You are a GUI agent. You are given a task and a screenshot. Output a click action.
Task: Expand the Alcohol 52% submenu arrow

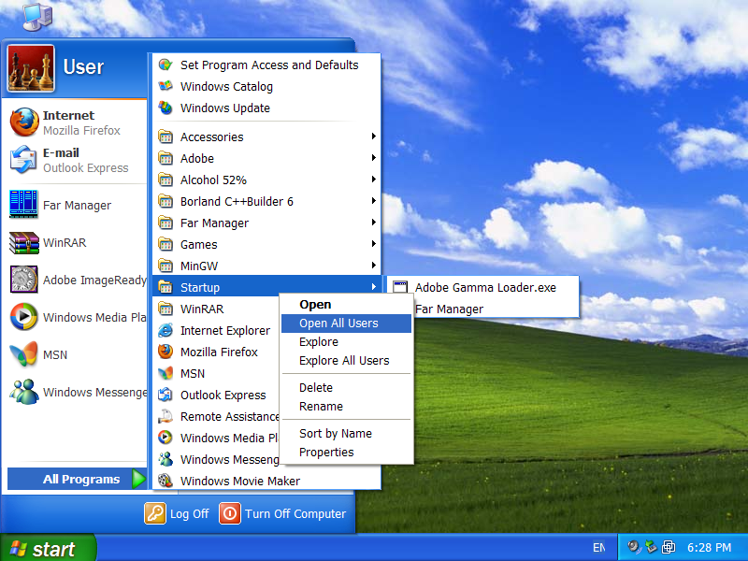point(374,180)
